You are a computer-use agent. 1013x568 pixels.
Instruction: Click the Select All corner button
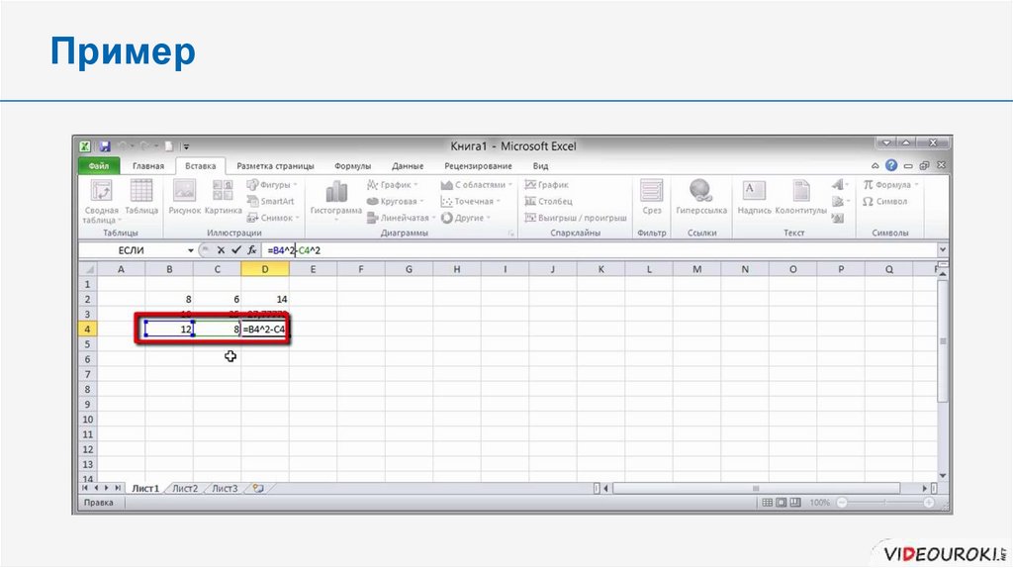(x=88, y=269)
